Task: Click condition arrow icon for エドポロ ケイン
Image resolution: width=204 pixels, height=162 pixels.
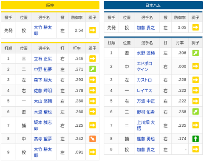Action: 195,66
